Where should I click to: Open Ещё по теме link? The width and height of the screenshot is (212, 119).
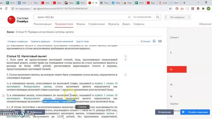[x=82, y=41]
